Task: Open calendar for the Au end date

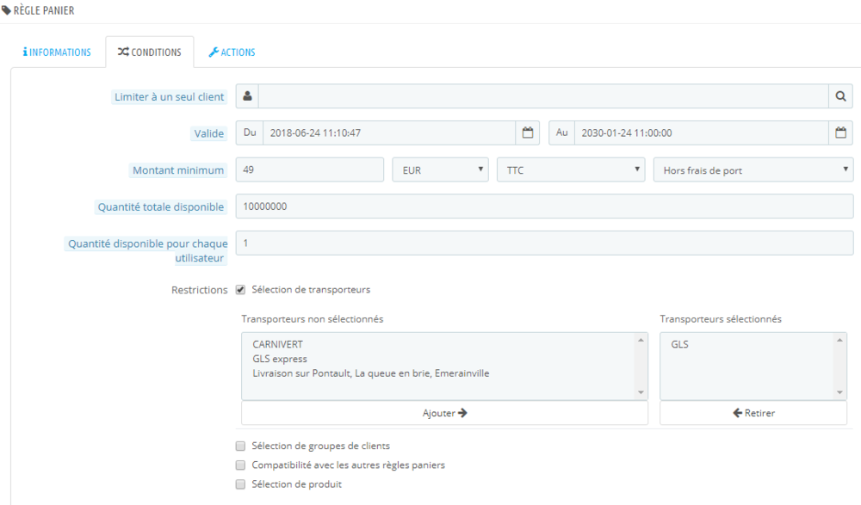Action: coord(840,132)
